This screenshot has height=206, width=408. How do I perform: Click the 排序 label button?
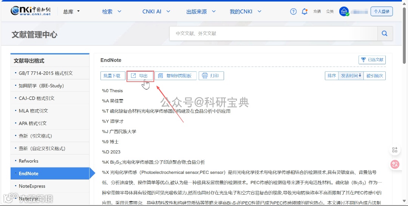coord(332,76)
